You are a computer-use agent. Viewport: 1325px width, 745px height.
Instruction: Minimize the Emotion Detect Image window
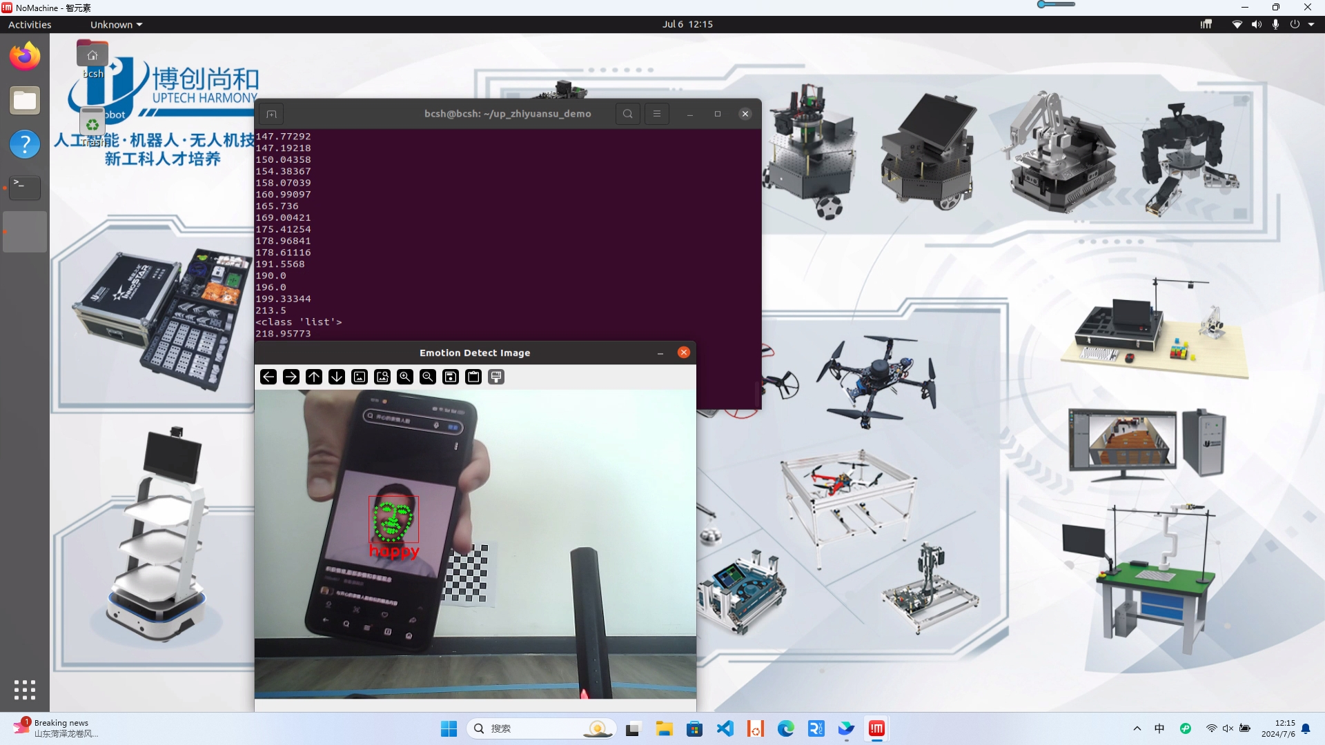pyautogui.click(x=660, y=352)
